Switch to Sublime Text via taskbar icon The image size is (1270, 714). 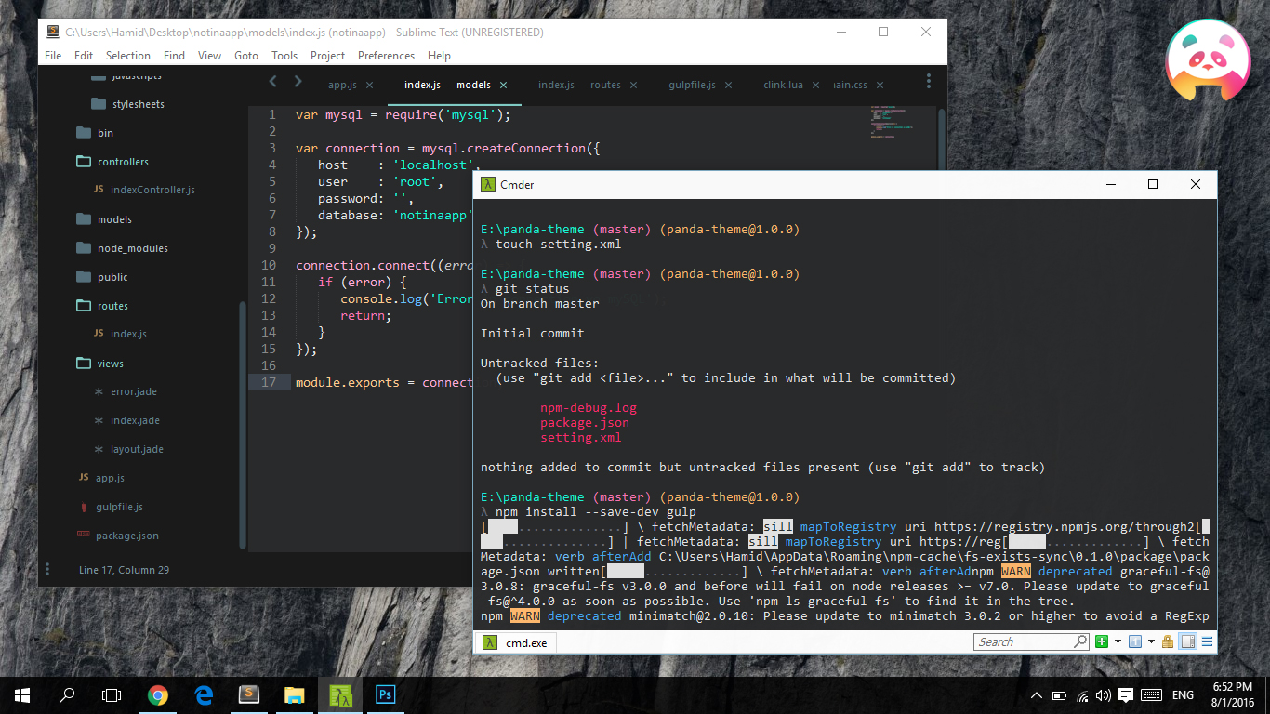click(x=249, y=694)
